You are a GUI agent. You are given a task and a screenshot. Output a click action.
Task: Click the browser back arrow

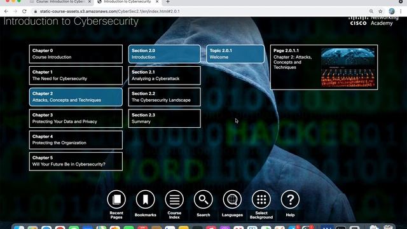tap(6, 11)
